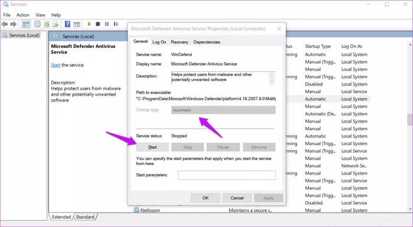This screenshot has width=413, height=227.
Task: Click the Description box scroll-down arrow
Action: [272, 82]
